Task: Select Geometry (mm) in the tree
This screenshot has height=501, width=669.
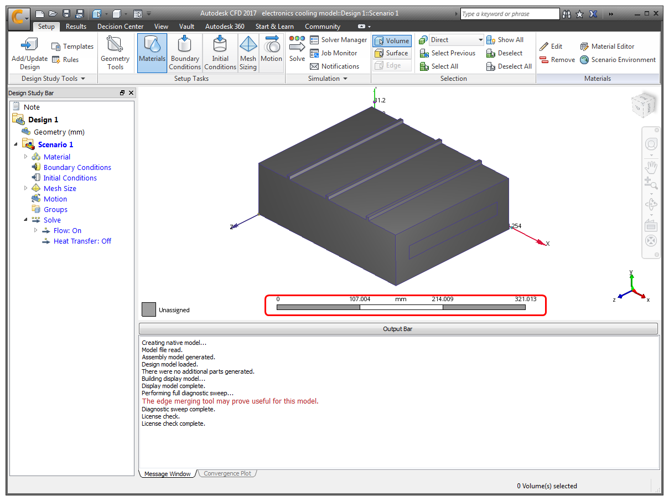Action: (59, 132)
